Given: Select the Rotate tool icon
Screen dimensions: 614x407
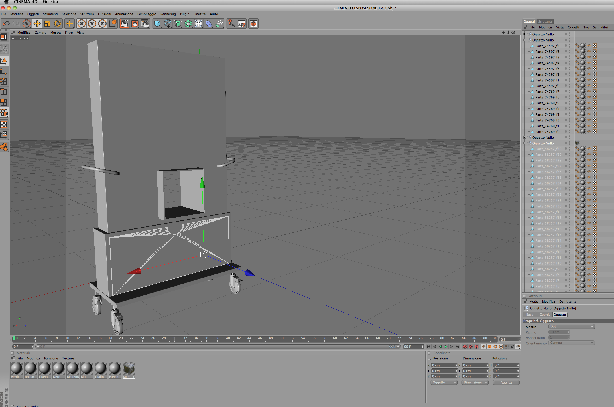Looking at the screenshot, I should click(58, 24).
